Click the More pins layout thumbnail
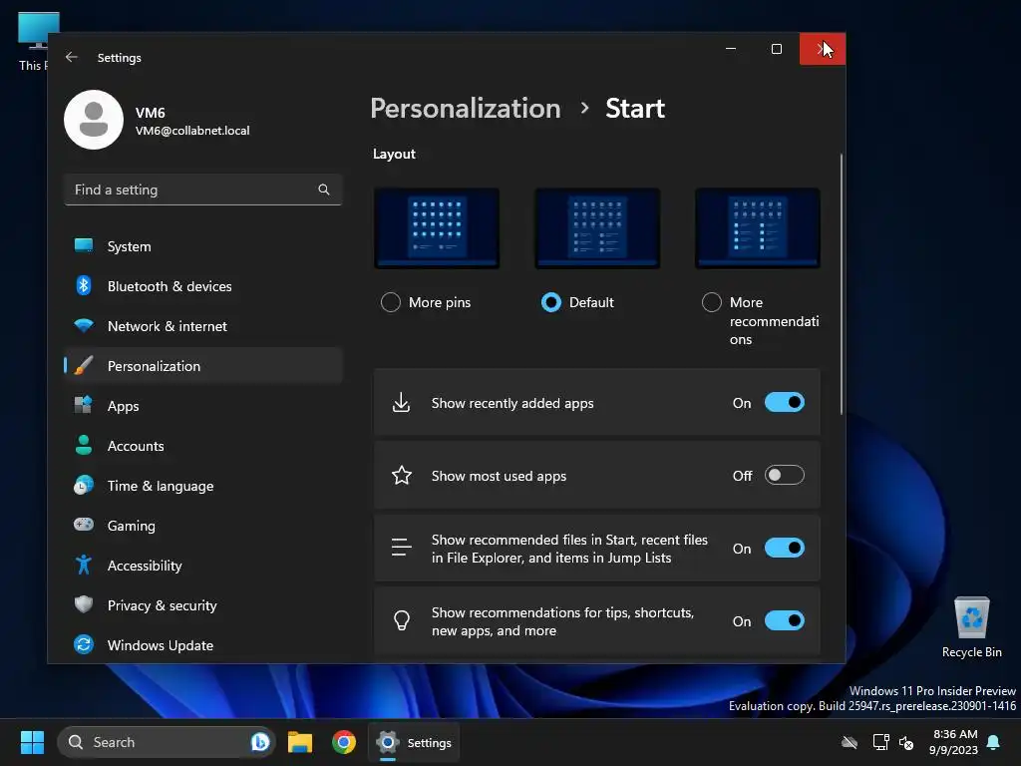 click(437, 228)
